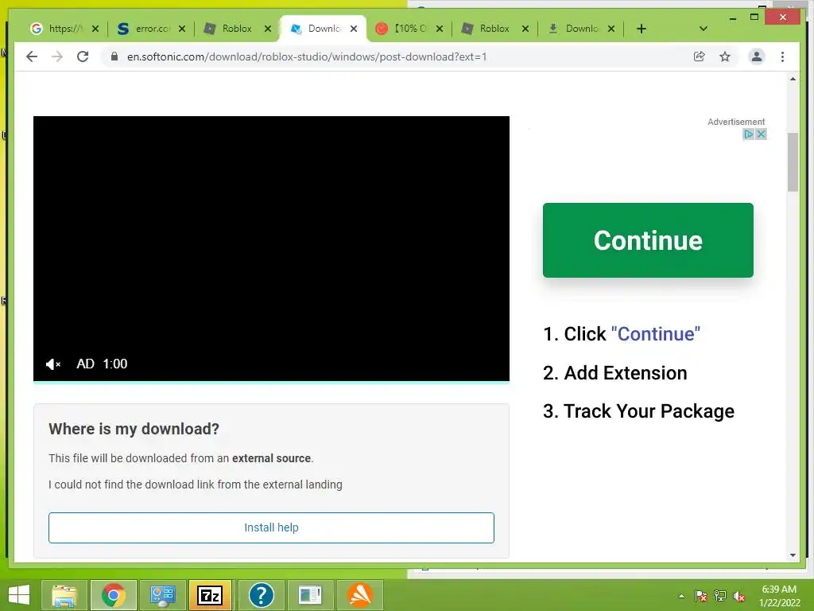Click the forward navigation arrow

pyautogui.click(x=57, y=56)
